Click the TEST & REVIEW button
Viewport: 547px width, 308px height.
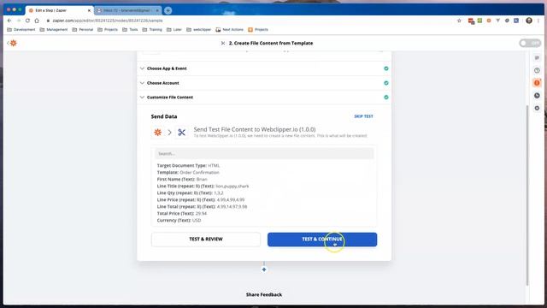click(x=206, y=240)
